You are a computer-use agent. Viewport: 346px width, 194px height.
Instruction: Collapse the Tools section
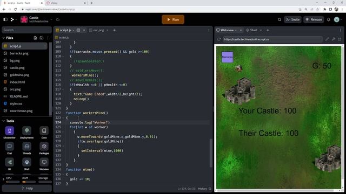tap(4, 121)
